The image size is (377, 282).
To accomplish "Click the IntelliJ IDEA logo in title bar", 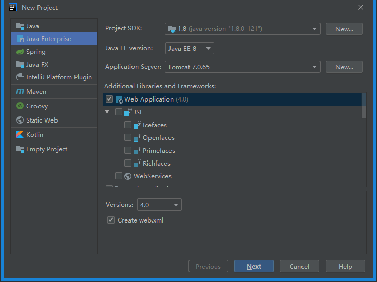I will tap(13, 7).
